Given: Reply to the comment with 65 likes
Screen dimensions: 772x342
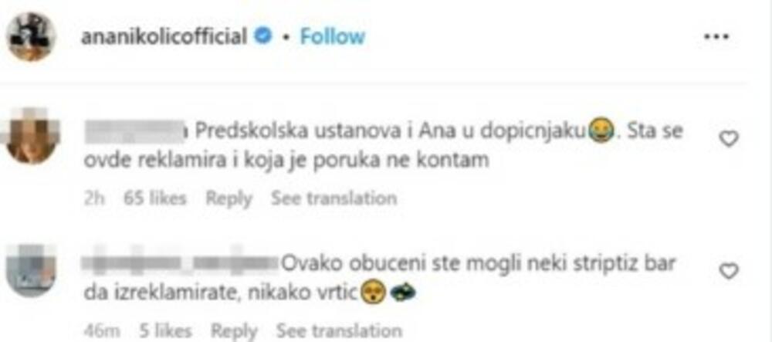Looking at the screenshot, I should click(x=229, y=198).
